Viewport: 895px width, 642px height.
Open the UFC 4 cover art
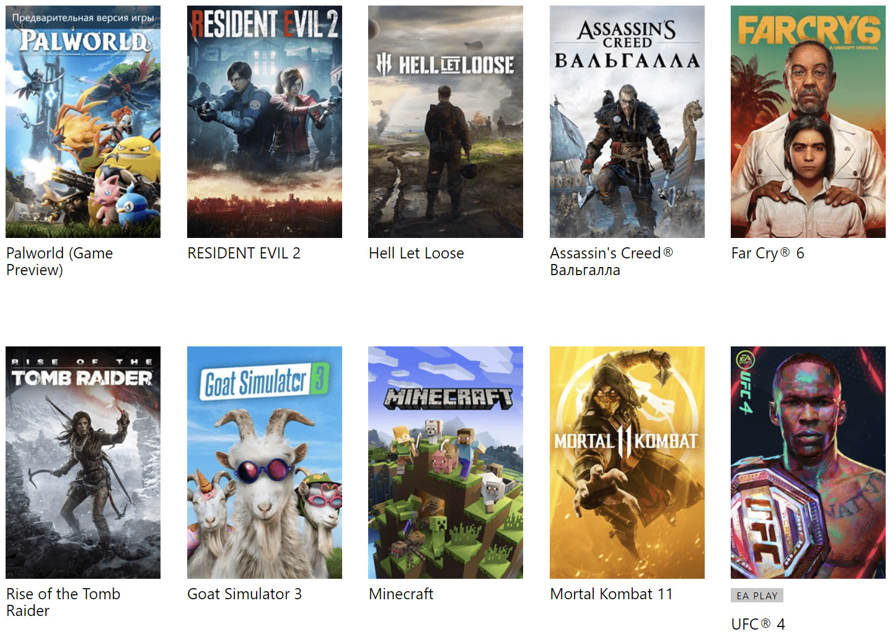click(x=808, y=462)
